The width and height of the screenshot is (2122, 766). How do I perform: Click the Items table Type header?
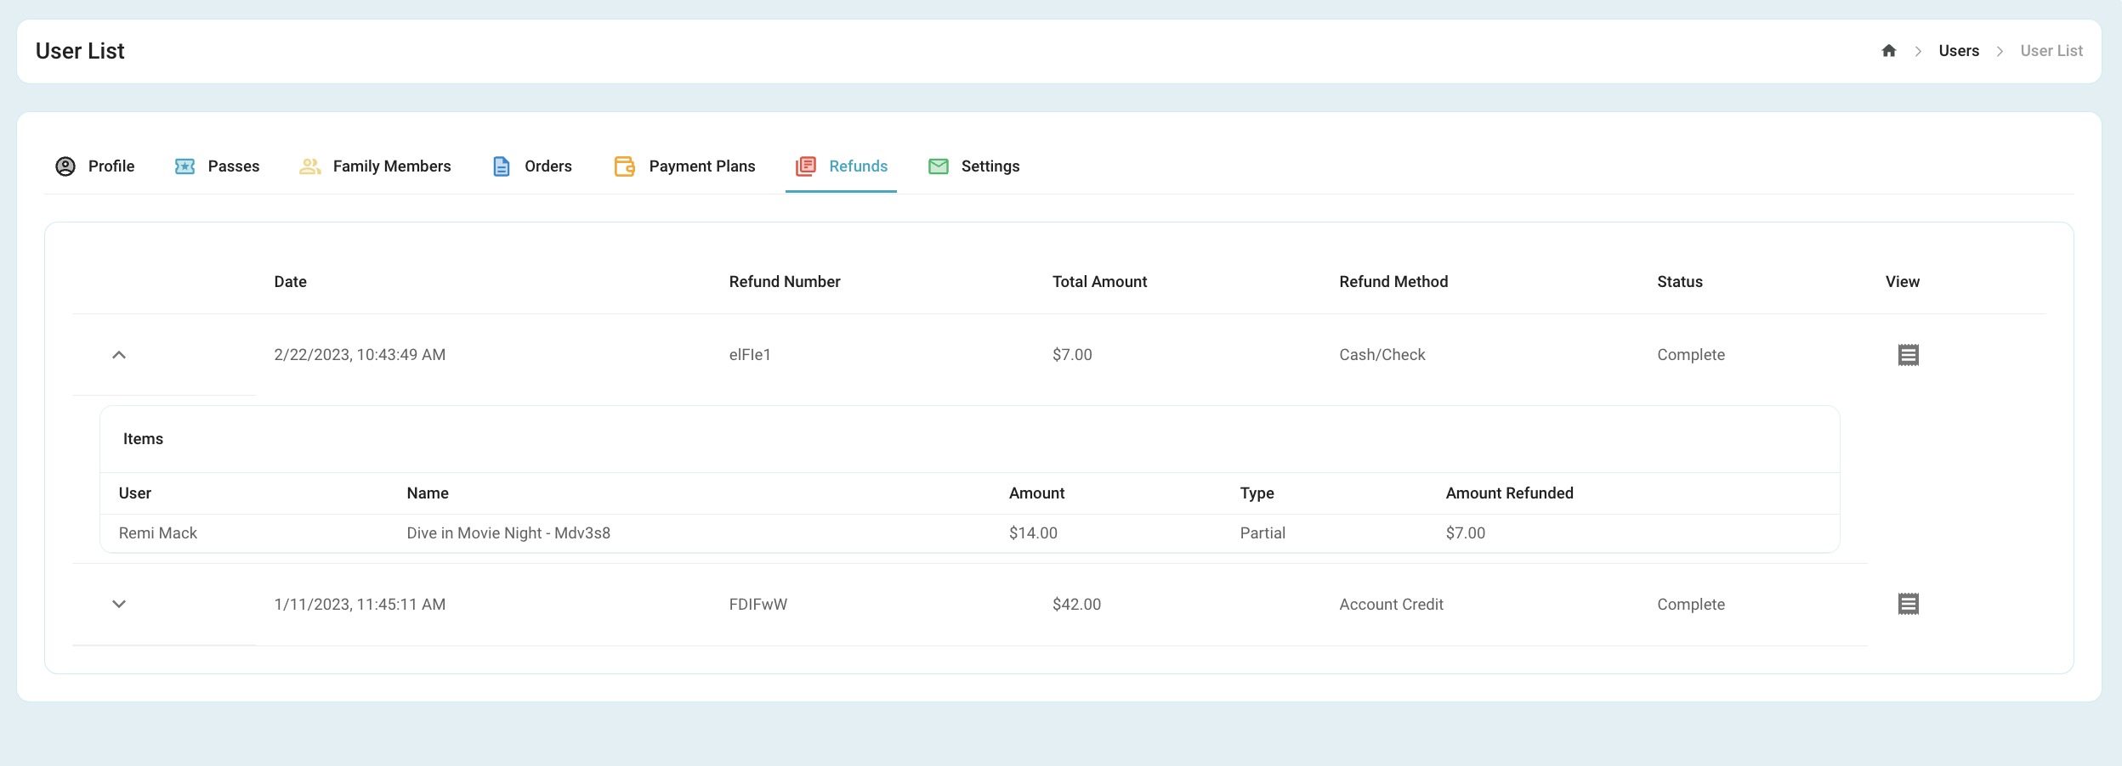(1257, 493)
